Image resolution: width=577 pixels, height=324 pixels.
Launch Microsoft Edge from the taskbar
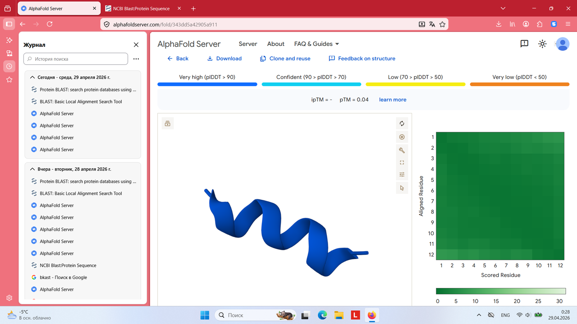pyautogui.click(x=322, y=315)
